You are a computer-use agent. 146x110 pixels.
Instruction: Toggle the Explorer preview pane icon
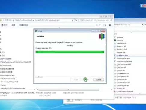click(x=105, y=25)
